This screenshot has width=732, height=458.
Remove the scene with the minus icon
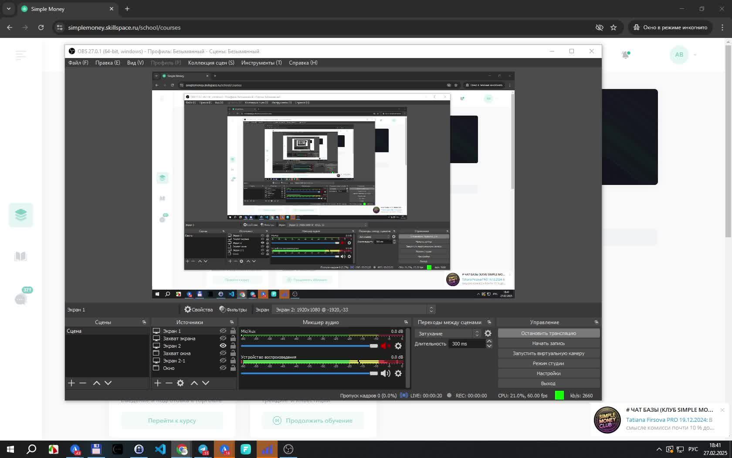click(83, 383)
